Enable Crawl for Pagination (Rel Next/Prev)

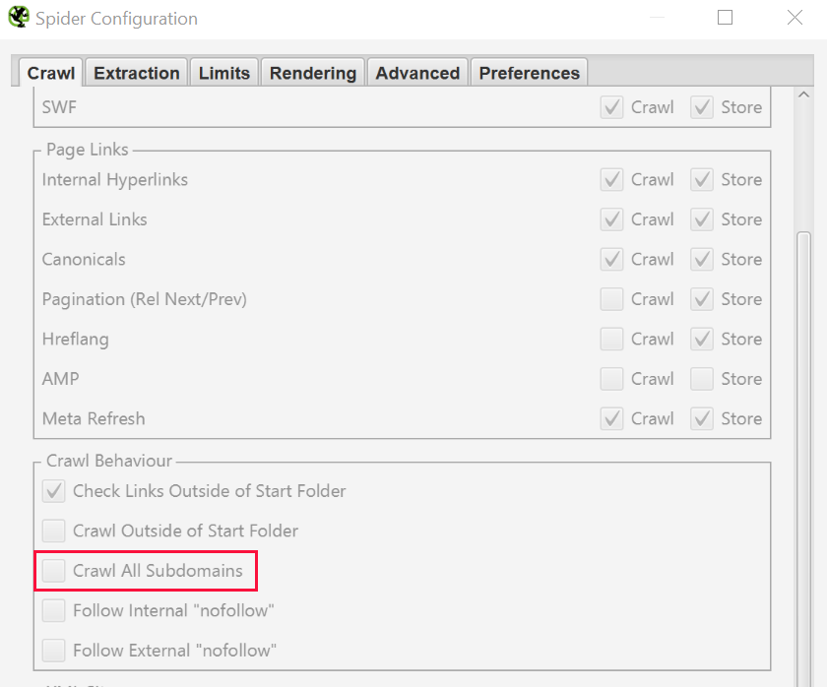612,299
